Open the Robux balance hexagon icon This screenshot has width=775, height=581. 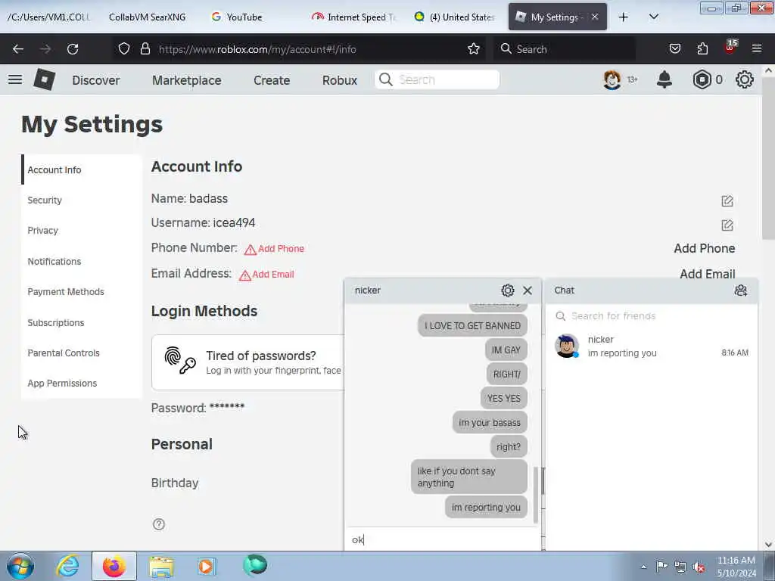click(702, 79)
